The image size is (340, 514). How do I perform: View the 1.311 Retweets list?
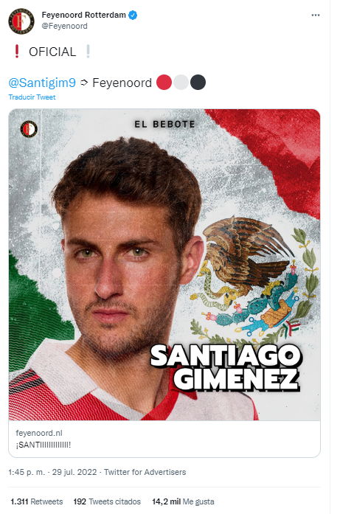click(x=36, y=501)
